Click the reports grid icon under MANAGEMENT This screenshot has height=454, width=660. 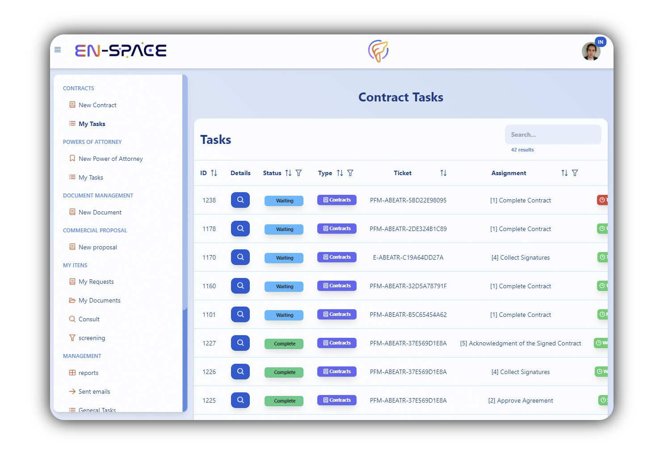[x=72, y=372]
